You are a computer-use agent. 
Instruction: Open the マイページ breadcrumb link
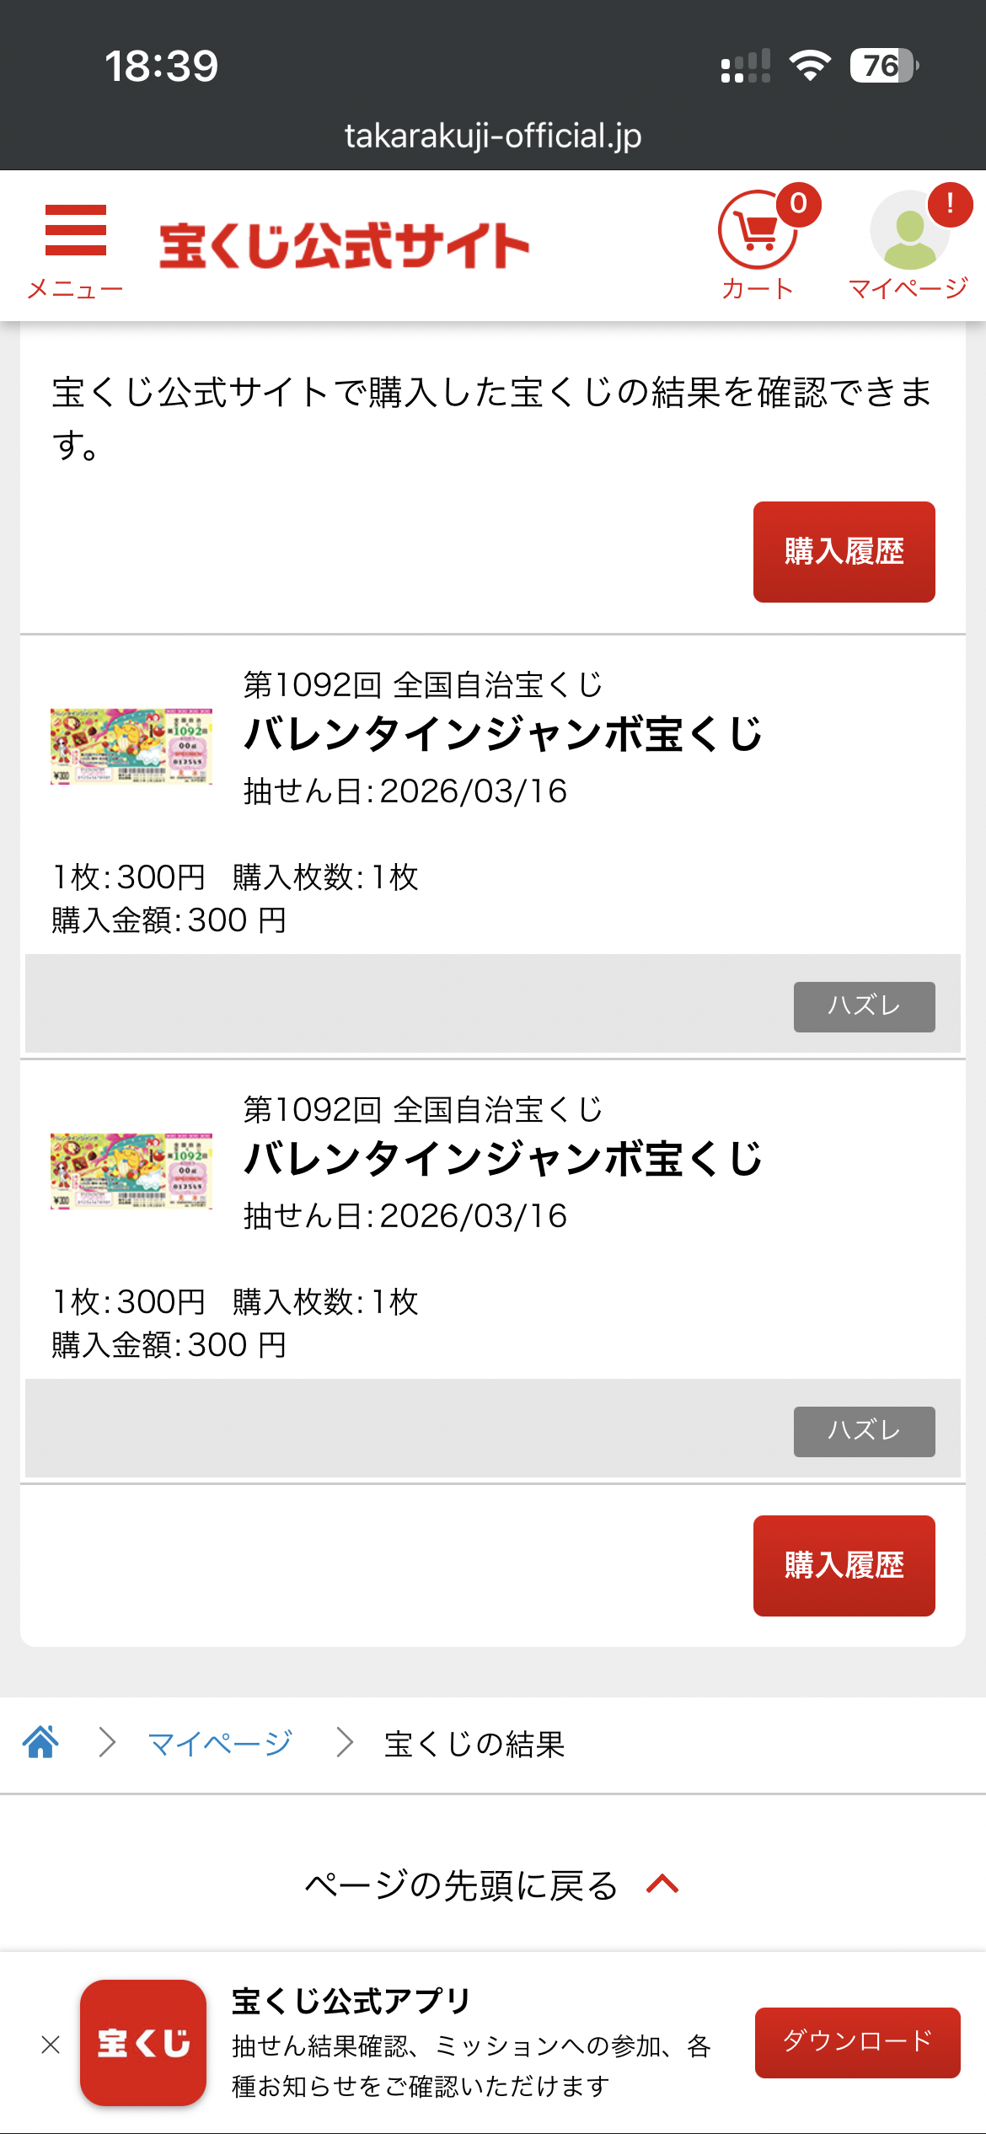219,1743
